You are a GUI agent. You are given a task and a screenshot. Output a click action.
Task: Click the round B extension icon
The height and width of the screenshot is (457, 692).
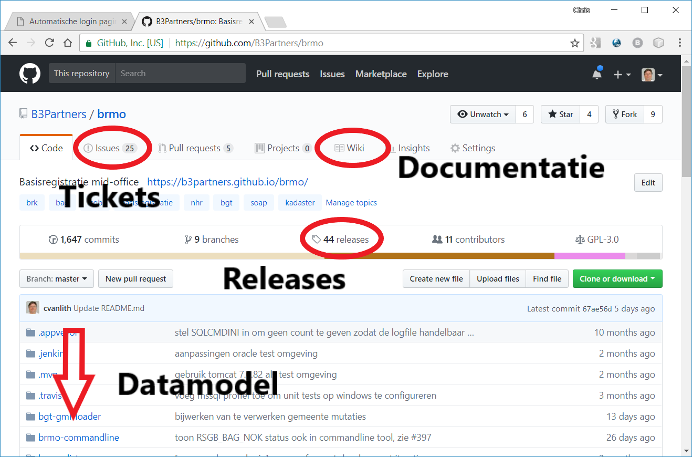point(637,43)
